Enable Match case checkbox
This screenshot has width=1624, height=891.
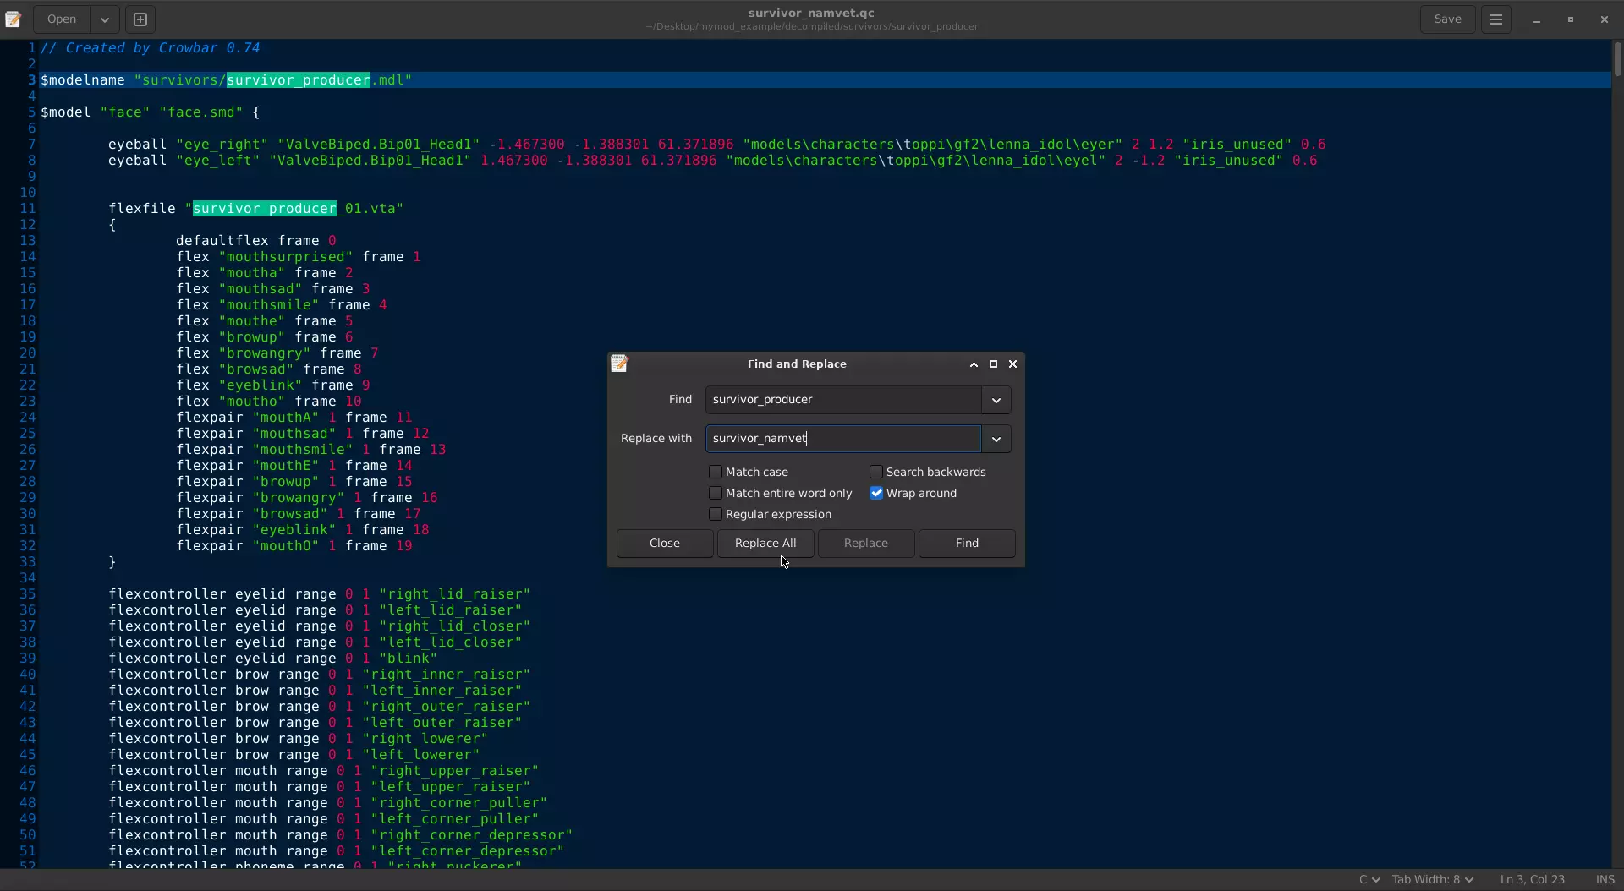tap(716, 473)
